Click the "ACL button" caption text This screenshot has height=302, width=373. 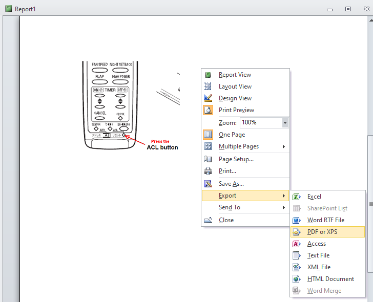pyautogui.click(x=162, y=147)
